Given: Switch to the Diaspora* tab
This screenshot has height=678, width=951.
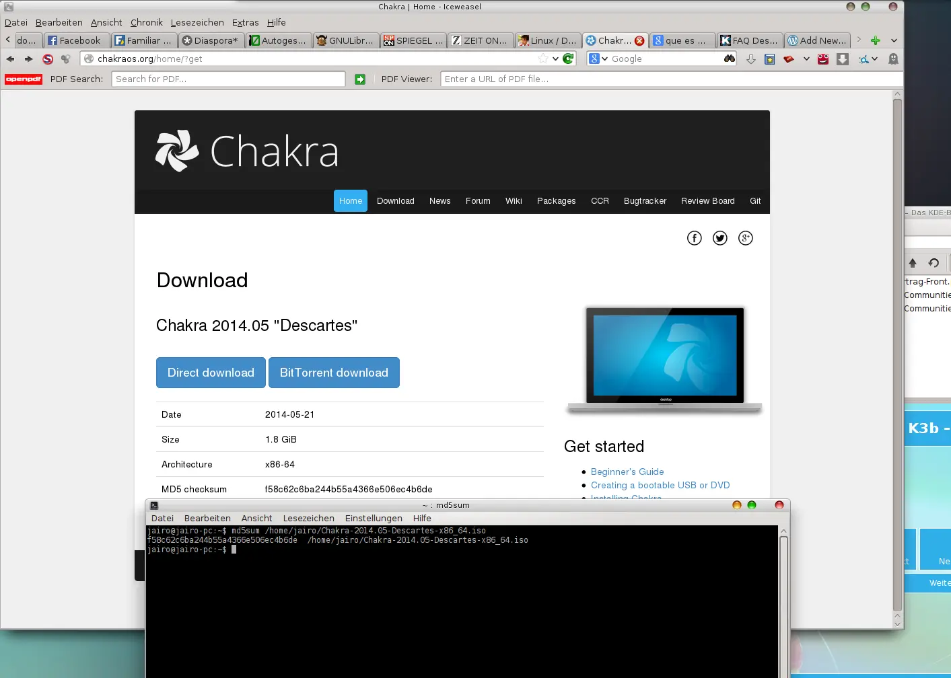Looking at the screenshot, I should [x=211, y=41].
